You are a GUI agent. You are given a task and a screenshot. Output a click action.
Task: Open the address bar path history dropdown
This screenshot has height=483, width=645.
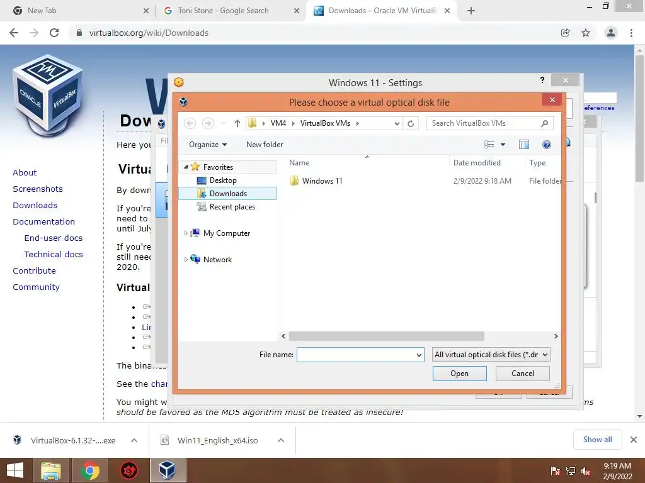[x=397, y=123]
